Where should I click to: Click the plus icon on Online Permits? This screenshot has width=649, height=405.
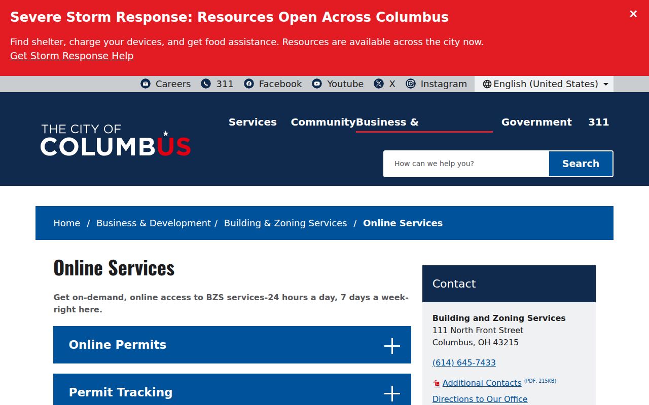392,346
